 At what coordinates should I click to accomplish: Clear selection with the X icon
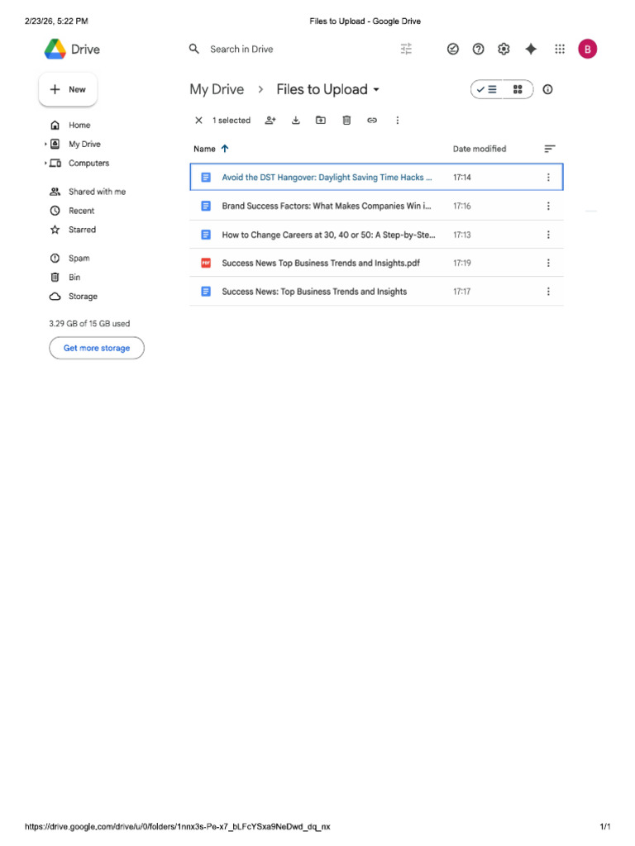click(198, 121)
